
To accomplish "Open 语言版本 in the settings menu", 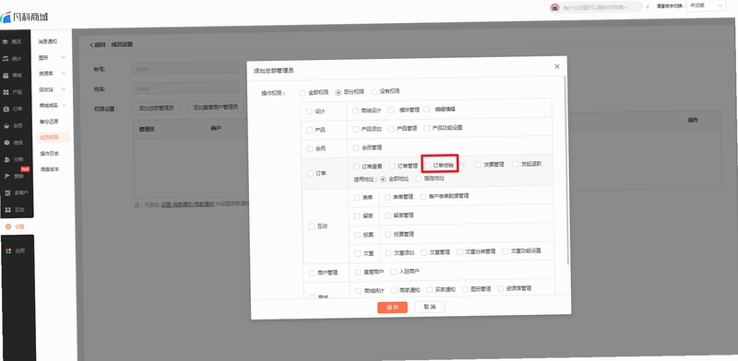I will pyautogui.click(x=51, y=169).
